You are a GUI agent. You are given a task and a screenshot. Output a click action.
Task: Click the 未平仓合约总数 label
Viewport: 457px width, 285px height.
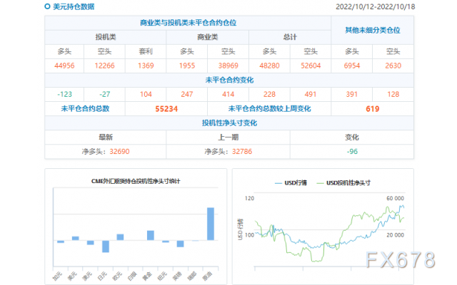click(x=85, y=109)
